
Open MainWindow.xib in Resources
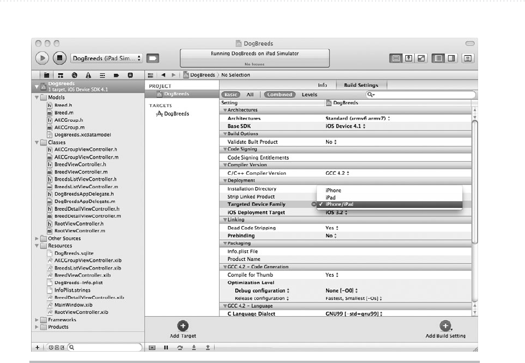point(70,305)
